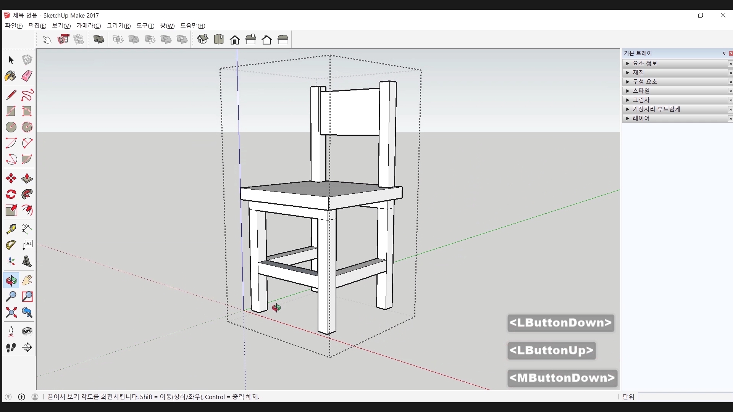Click the Outer Shell solid tool
Viewport: 733px width, 412px height.
point(99,39)
